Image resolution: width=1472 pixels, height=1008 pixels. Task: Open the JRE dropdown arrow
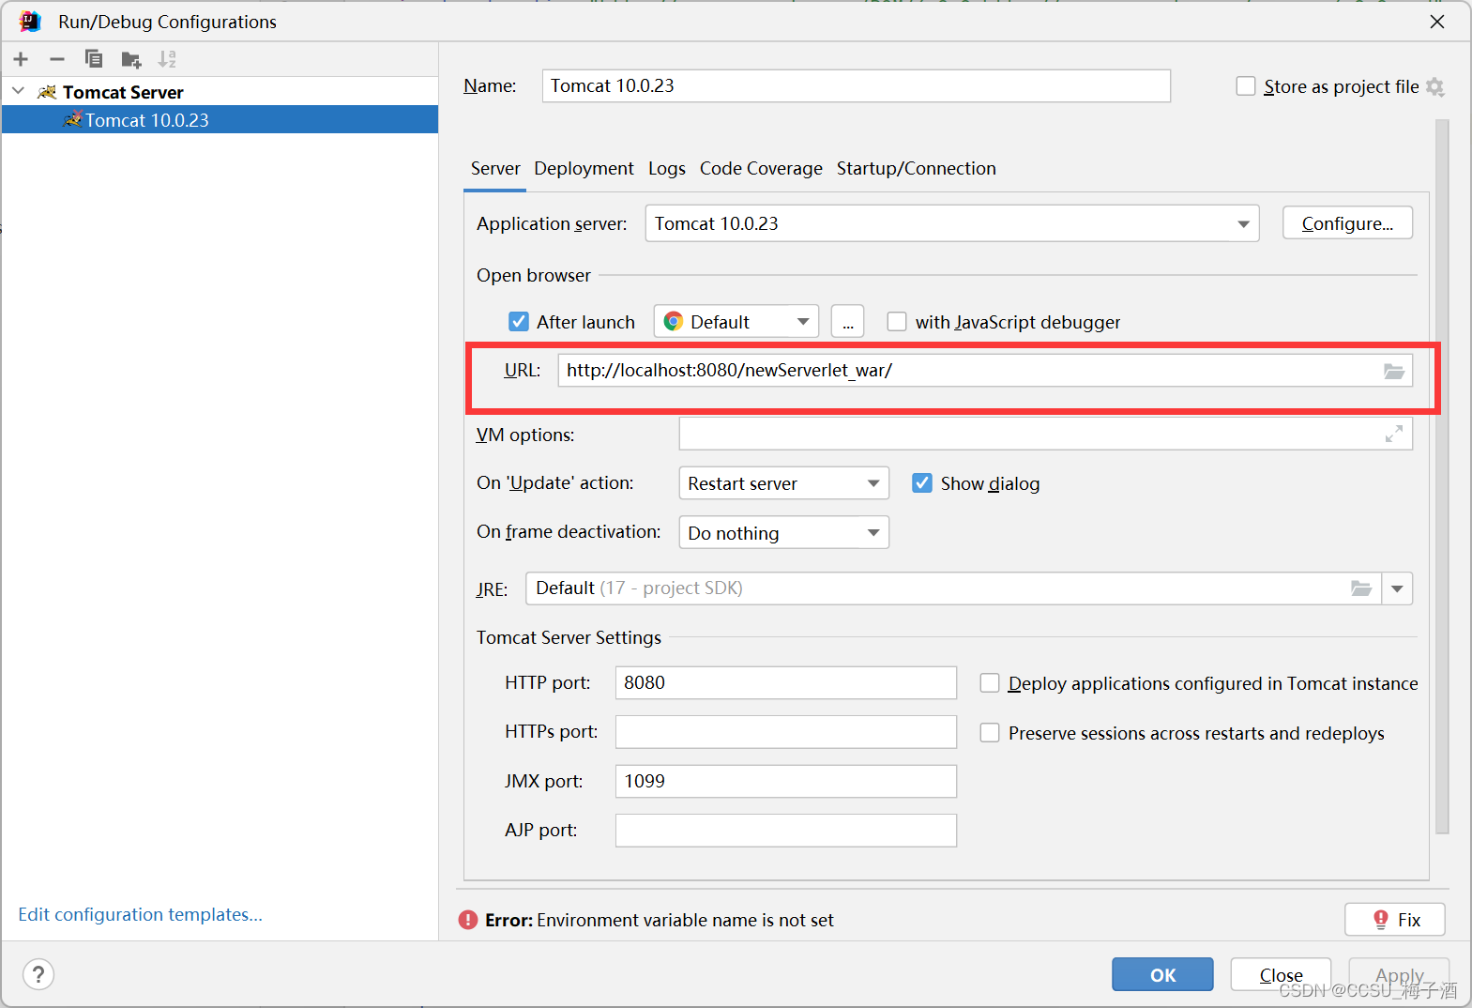(x=1397, y=588)
